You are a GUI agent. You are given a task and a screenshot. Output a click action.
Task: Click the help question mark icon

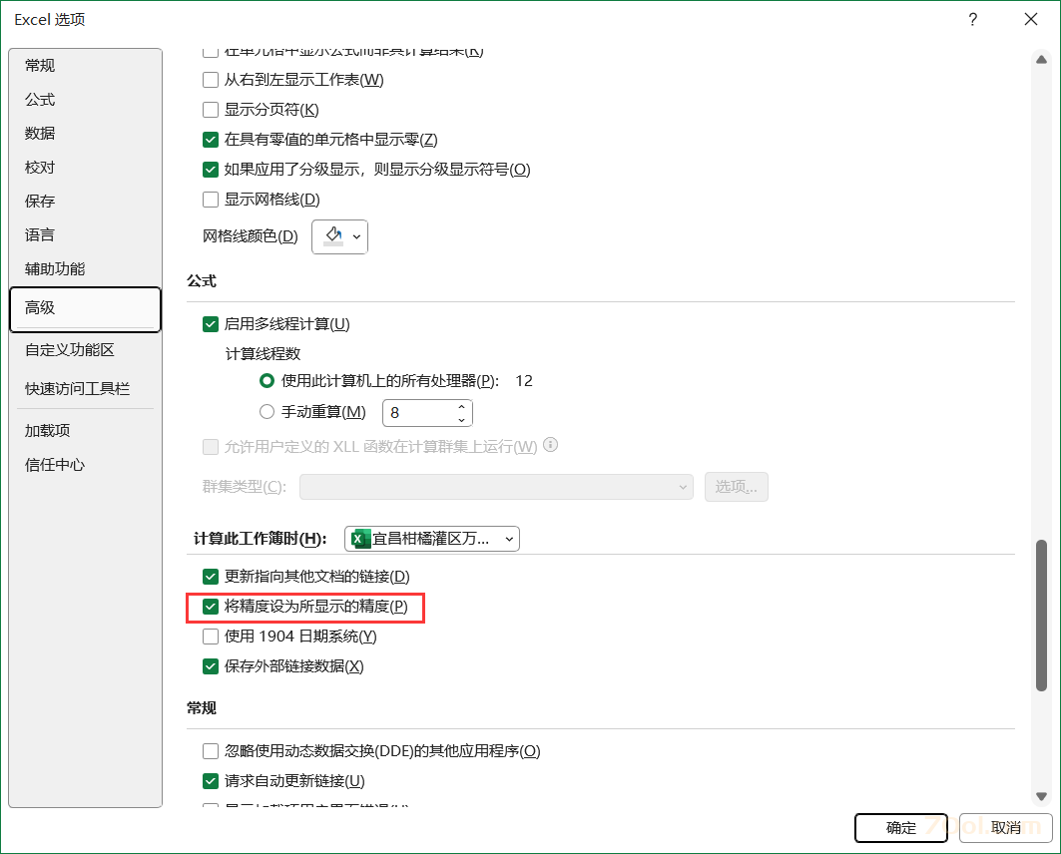click(x=972, y=20)
